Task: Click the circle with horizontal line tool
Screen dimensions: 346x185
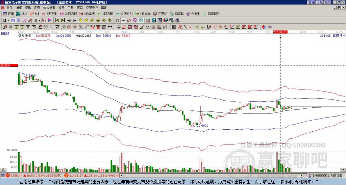Action: pyautogui.click(x=46, y=27)
